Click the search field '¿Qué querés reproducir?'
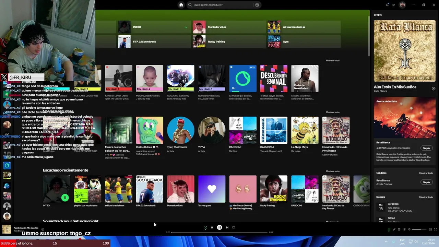The height and width of the screenshot is (247, 439). tap(223, 5)
